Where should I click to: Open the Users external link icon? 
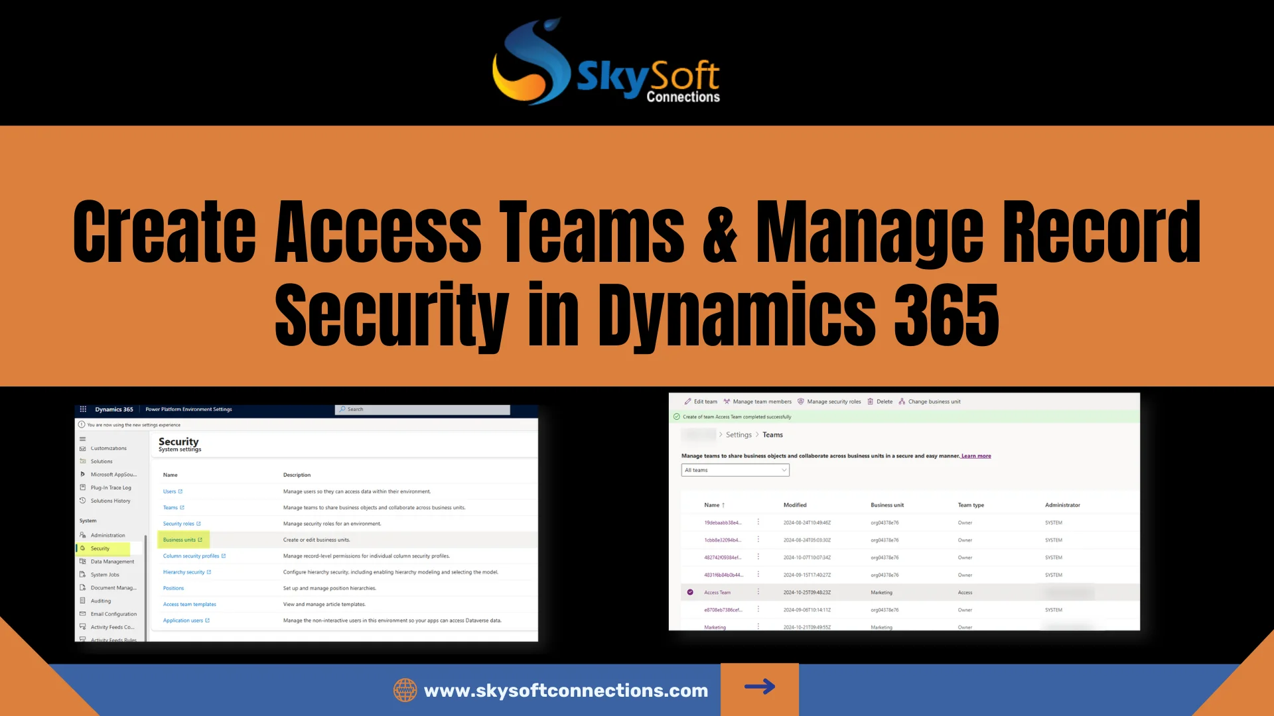coord(180,491)
